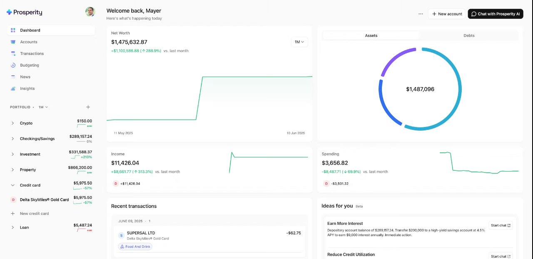Open the Portfolio 1M period dropdown
The image size is (533, 259).
pos(43,107)
